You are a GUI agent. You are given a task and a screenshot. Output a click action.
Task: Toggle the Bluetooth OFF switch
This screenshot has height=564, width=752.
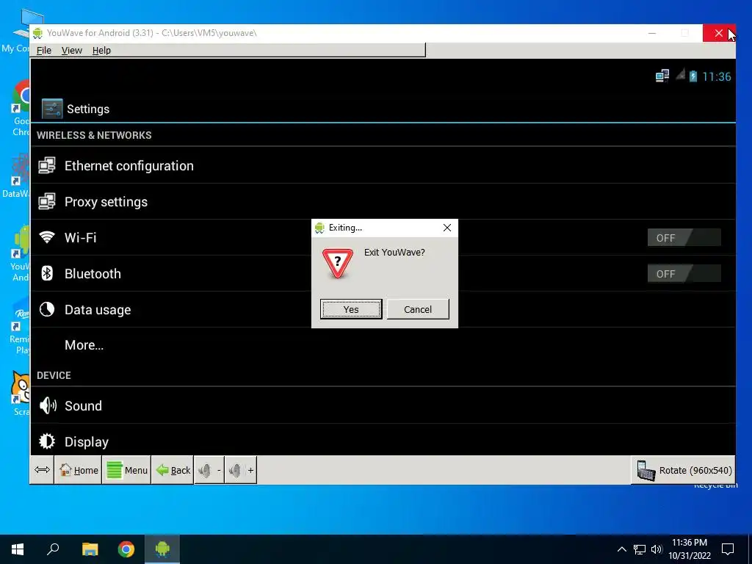pyautogui.click(x=684, y=274)
